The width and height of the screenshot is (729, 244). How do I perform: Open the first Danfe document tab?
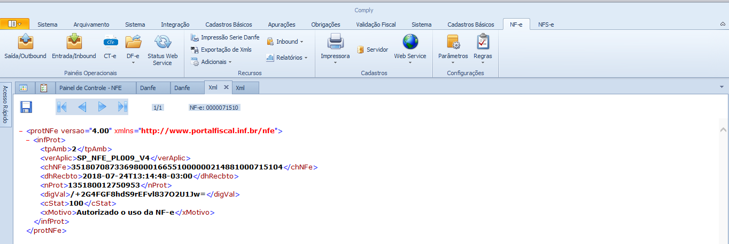tap(153, 88)
